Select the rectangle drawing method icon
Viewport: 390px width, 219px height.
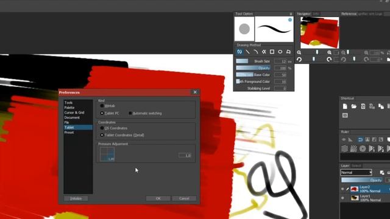(x=272, y=52)
